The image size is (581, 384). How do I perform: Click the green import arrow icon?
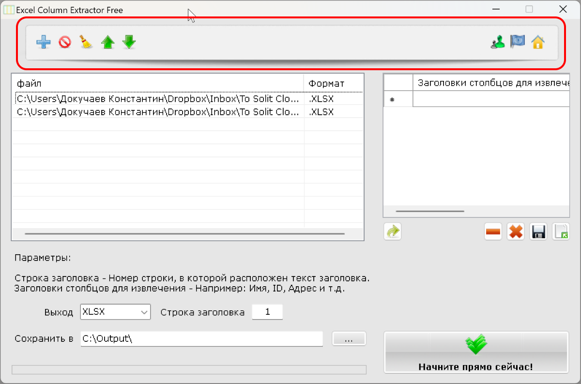pyautogui.click(x=393, y=232)
